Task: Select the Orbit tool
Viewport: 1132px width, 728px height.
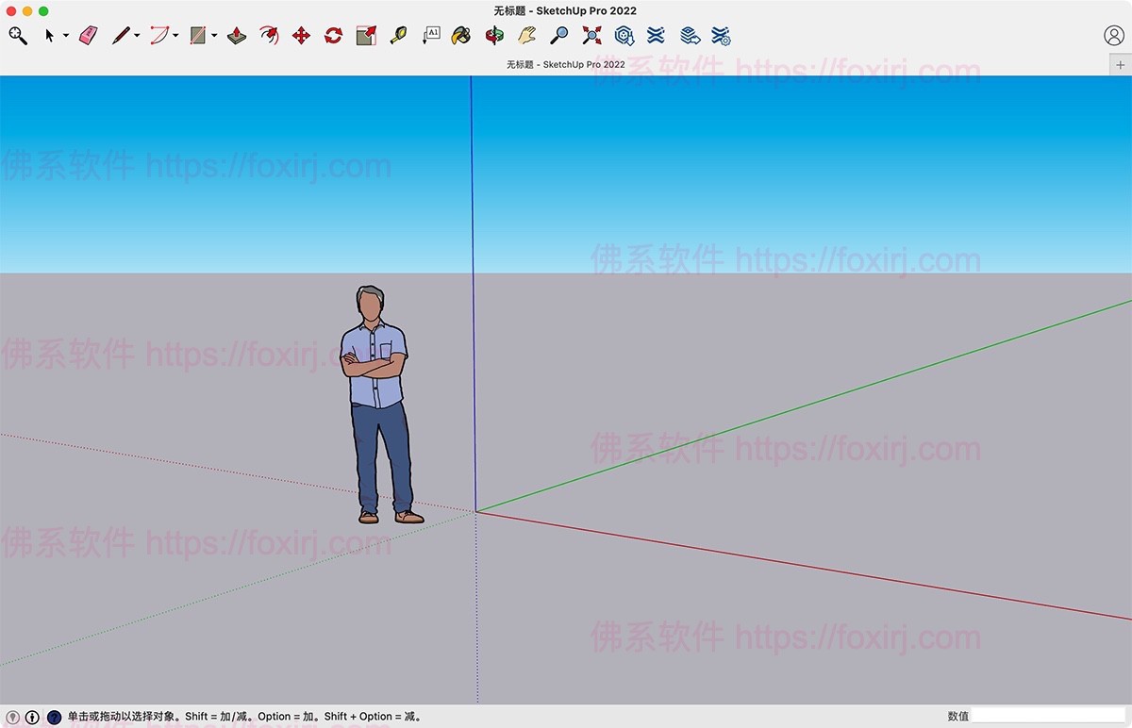Action: click(x=492, y=35)
